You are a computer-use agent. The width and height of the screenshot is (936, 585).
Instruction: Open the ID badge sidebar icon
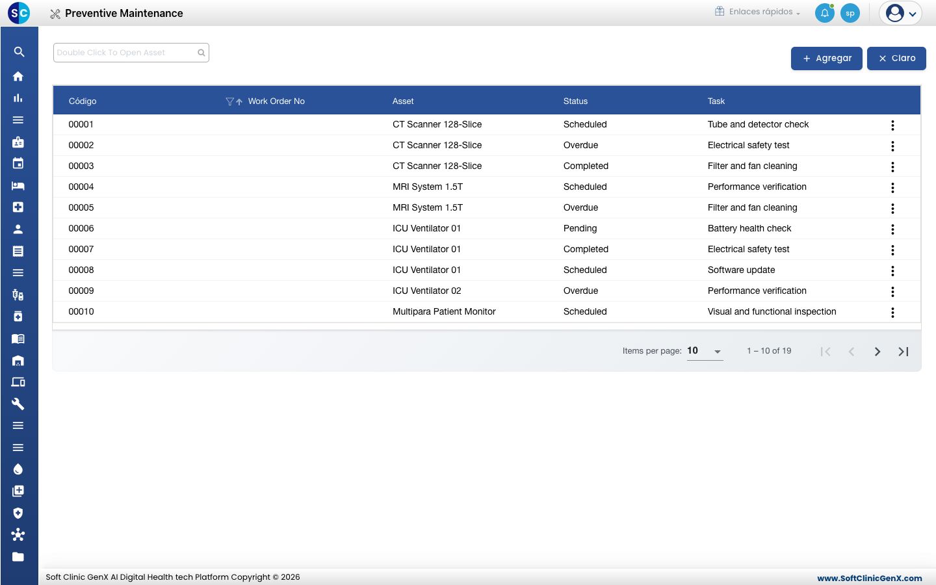point(18,142)
